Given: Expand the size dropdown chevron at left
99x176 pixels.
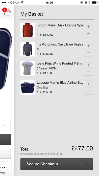Looking at the screenshot, I should [x=5, y=125].
